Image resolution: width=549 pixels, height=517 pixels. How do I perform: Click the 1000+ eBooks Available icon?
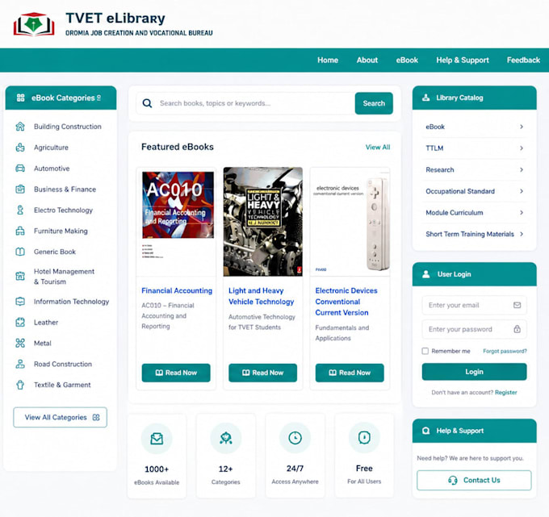(x=157, y=438)
